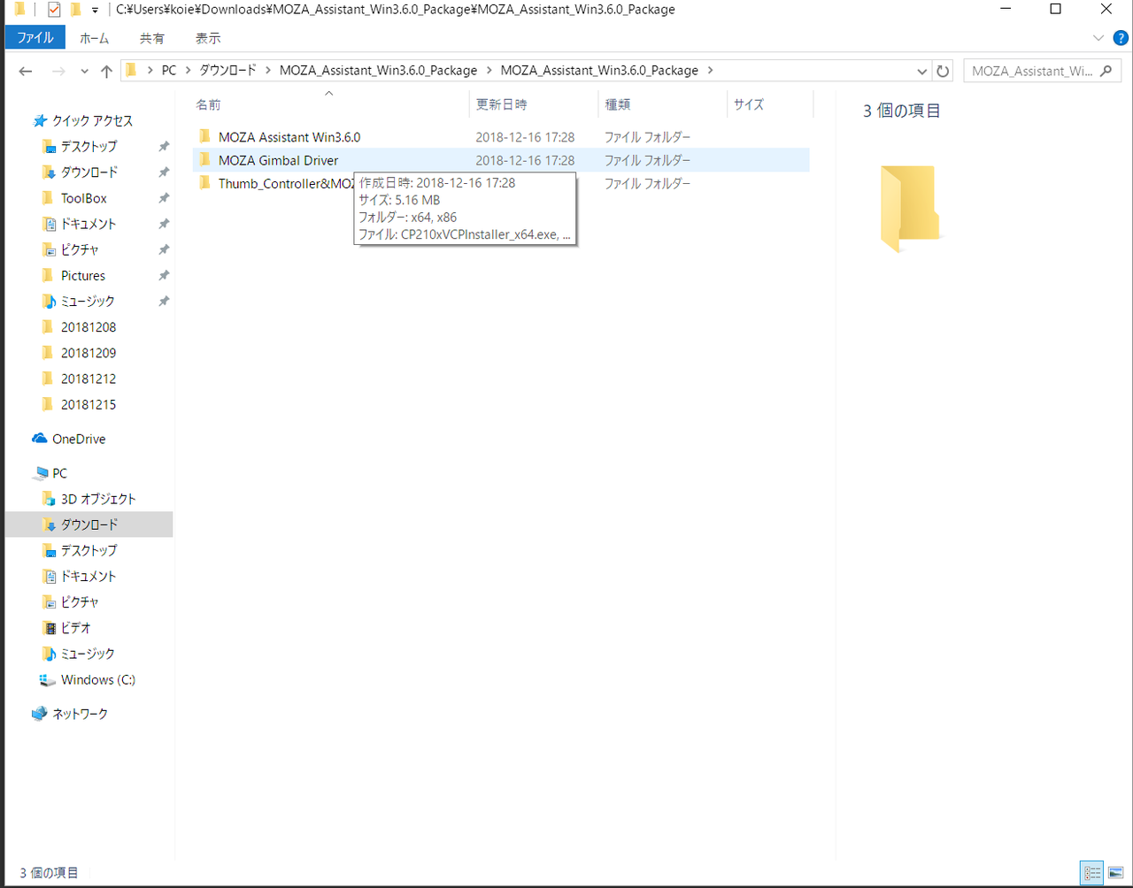The height and width of the screenshot is (888, 1133).
Task: Select デスクトップ under クイック アクセス
Action: (89, 146)
